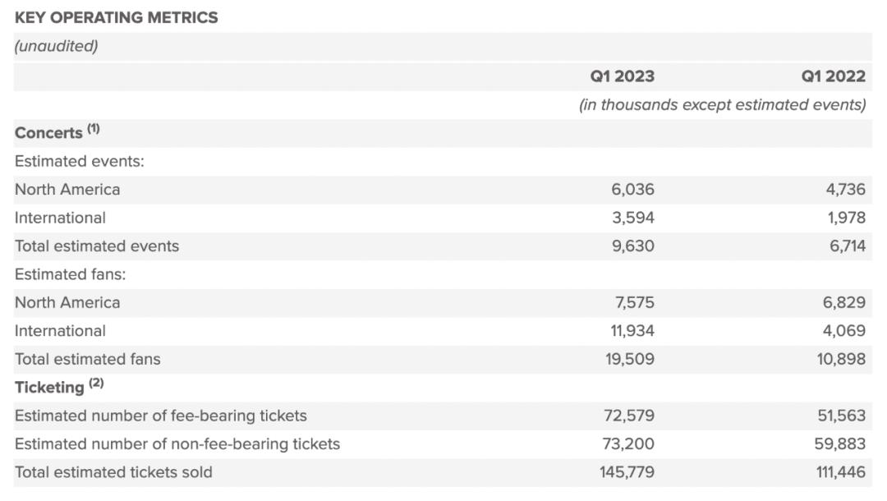The height and width of the screenshot is (501, 887).
Task: Click the Concerts footnote (1) superscript
Action: click(x=94, y=128)
